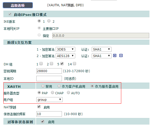Check DH group 2 checkbox

click(x=51, y=64)
